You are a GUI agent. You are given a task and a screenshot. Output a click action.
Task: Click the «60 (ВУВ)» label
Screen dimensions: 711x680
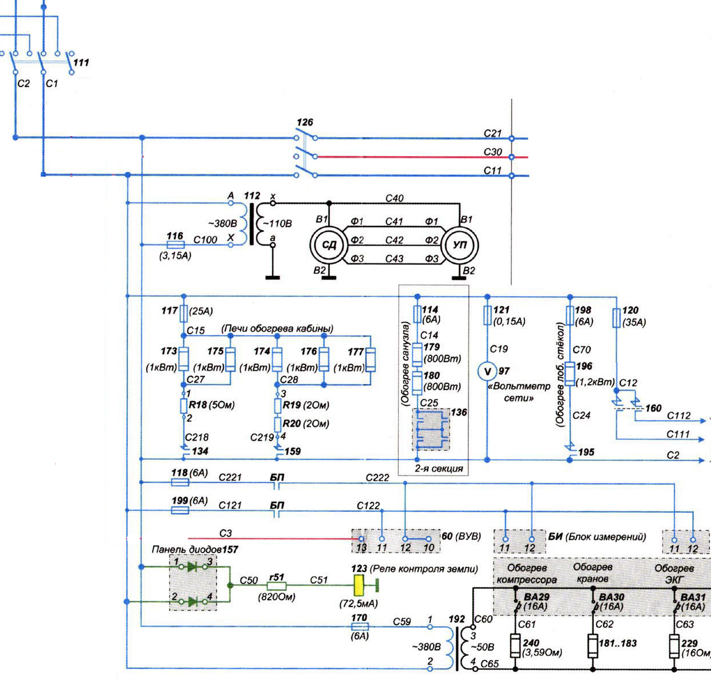(x=461, y=536)
